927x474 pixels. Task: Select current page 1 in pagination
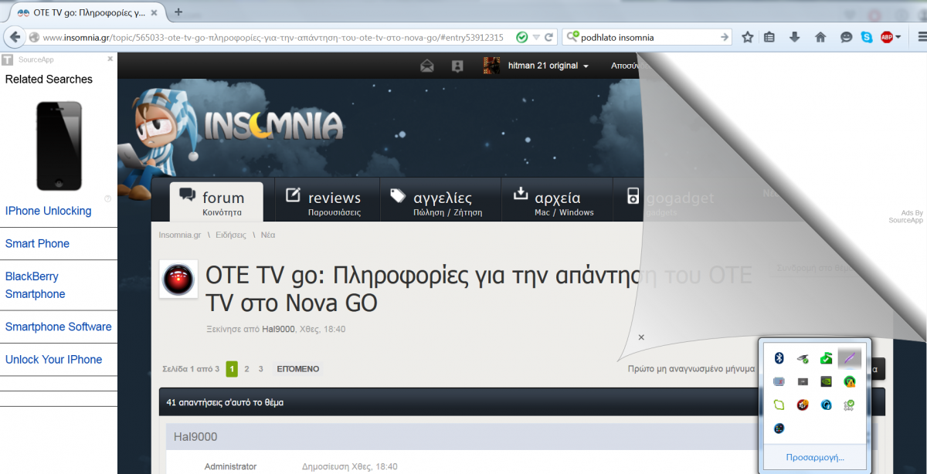pyautogui.click(x=232, y=369)
